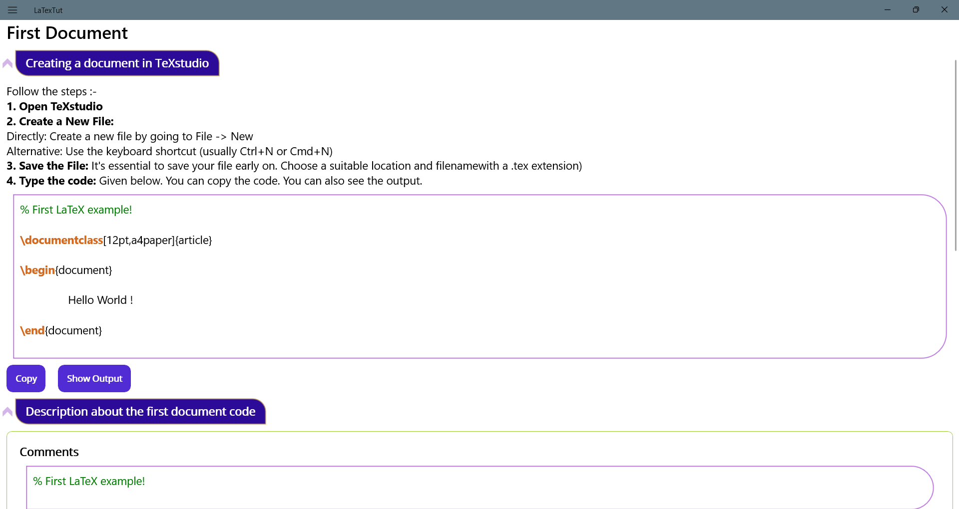This screenshot has height=509, width=959.
Task: Minimize the LaTexTut window
Action: [x=888, y=10]
